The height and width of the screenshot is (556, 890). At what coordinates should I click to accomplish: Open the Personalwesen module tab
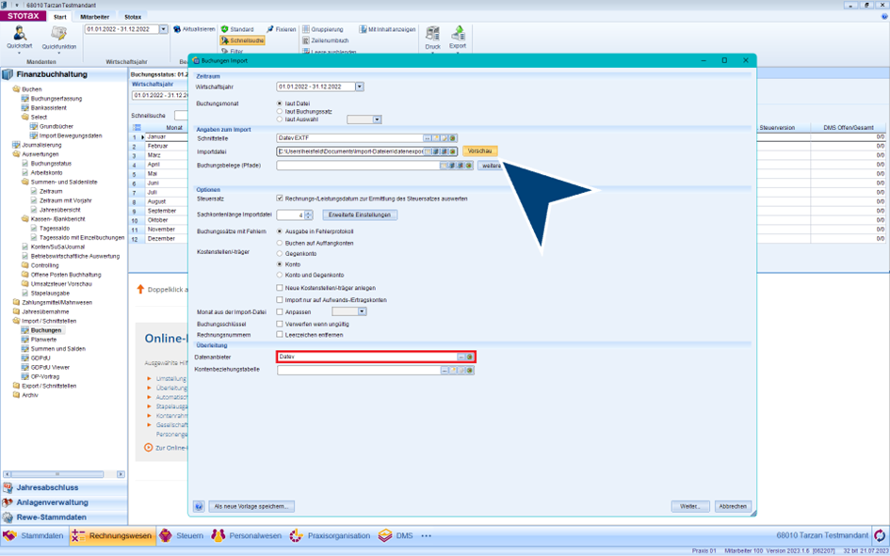247,535
